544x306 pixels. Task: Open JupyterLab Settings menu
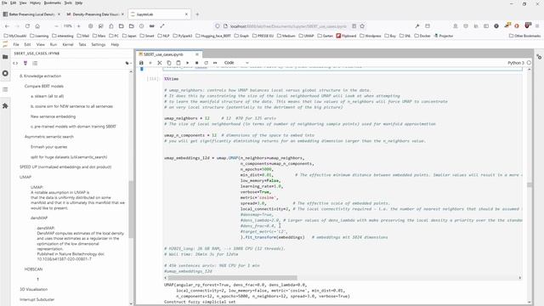pyautogui.click(x=99, y=44)
